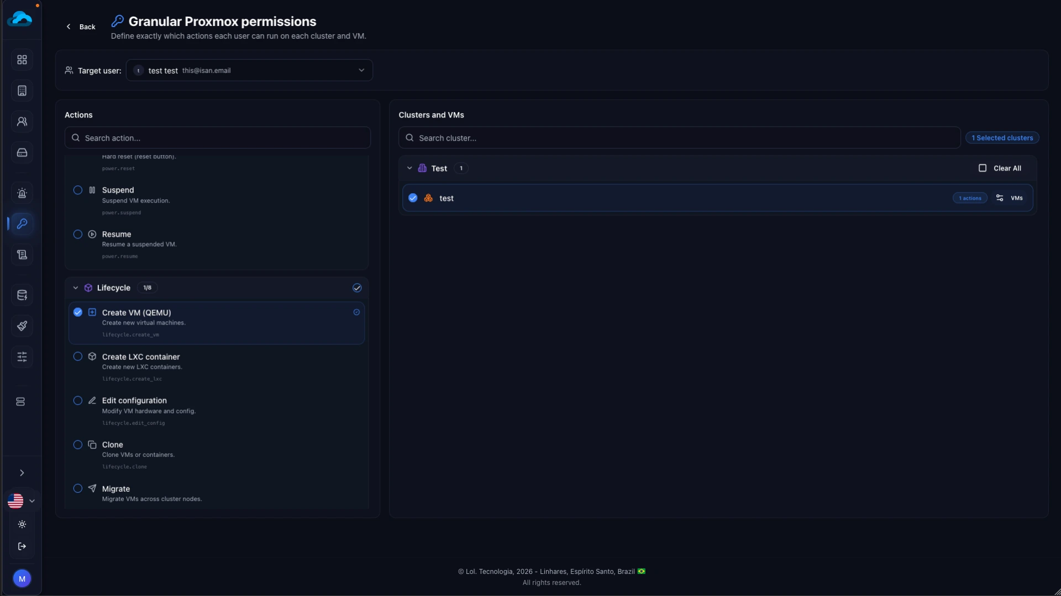Collapse the Test cluster group
Viewport: 1061px width, 596px height.
pos(409,168)
